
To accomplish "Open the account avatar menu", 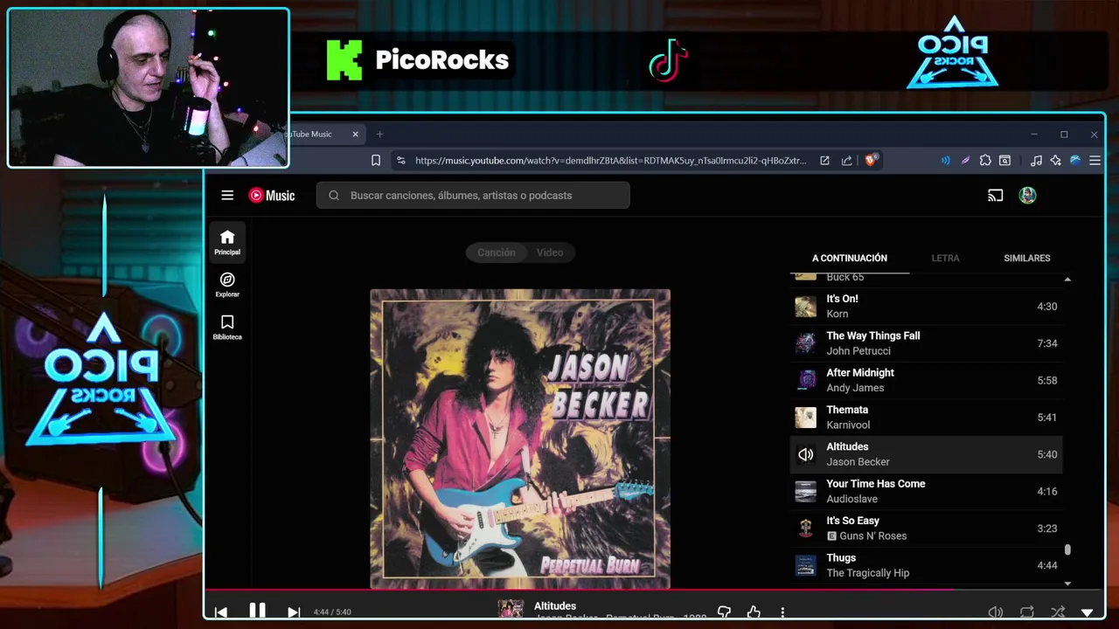I will pyautogui.click(x=1027, y=196).
